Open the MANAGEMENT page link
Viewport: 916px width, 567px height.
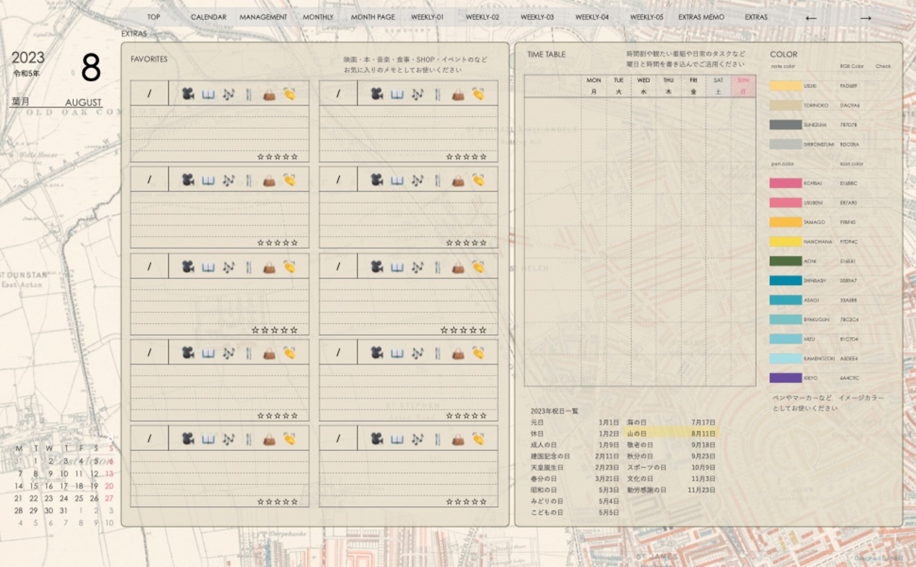click(263, 17)
